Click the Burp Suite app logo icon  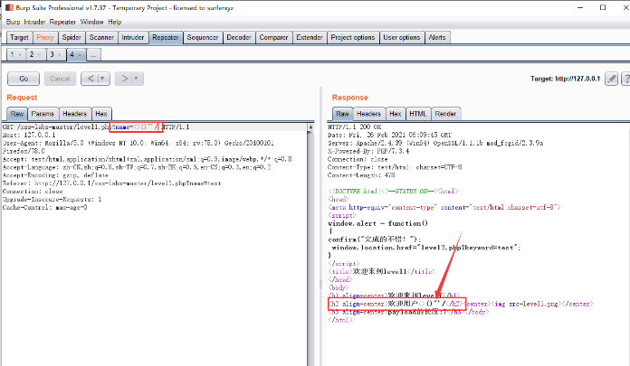pos(9,7)
